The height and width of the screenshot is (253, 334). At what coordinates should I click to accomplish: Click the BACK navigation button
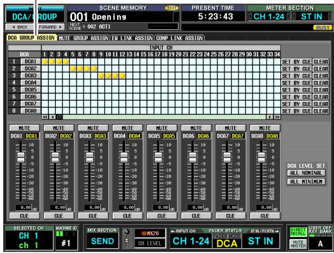pyautogui.click(x=20, y=27)
